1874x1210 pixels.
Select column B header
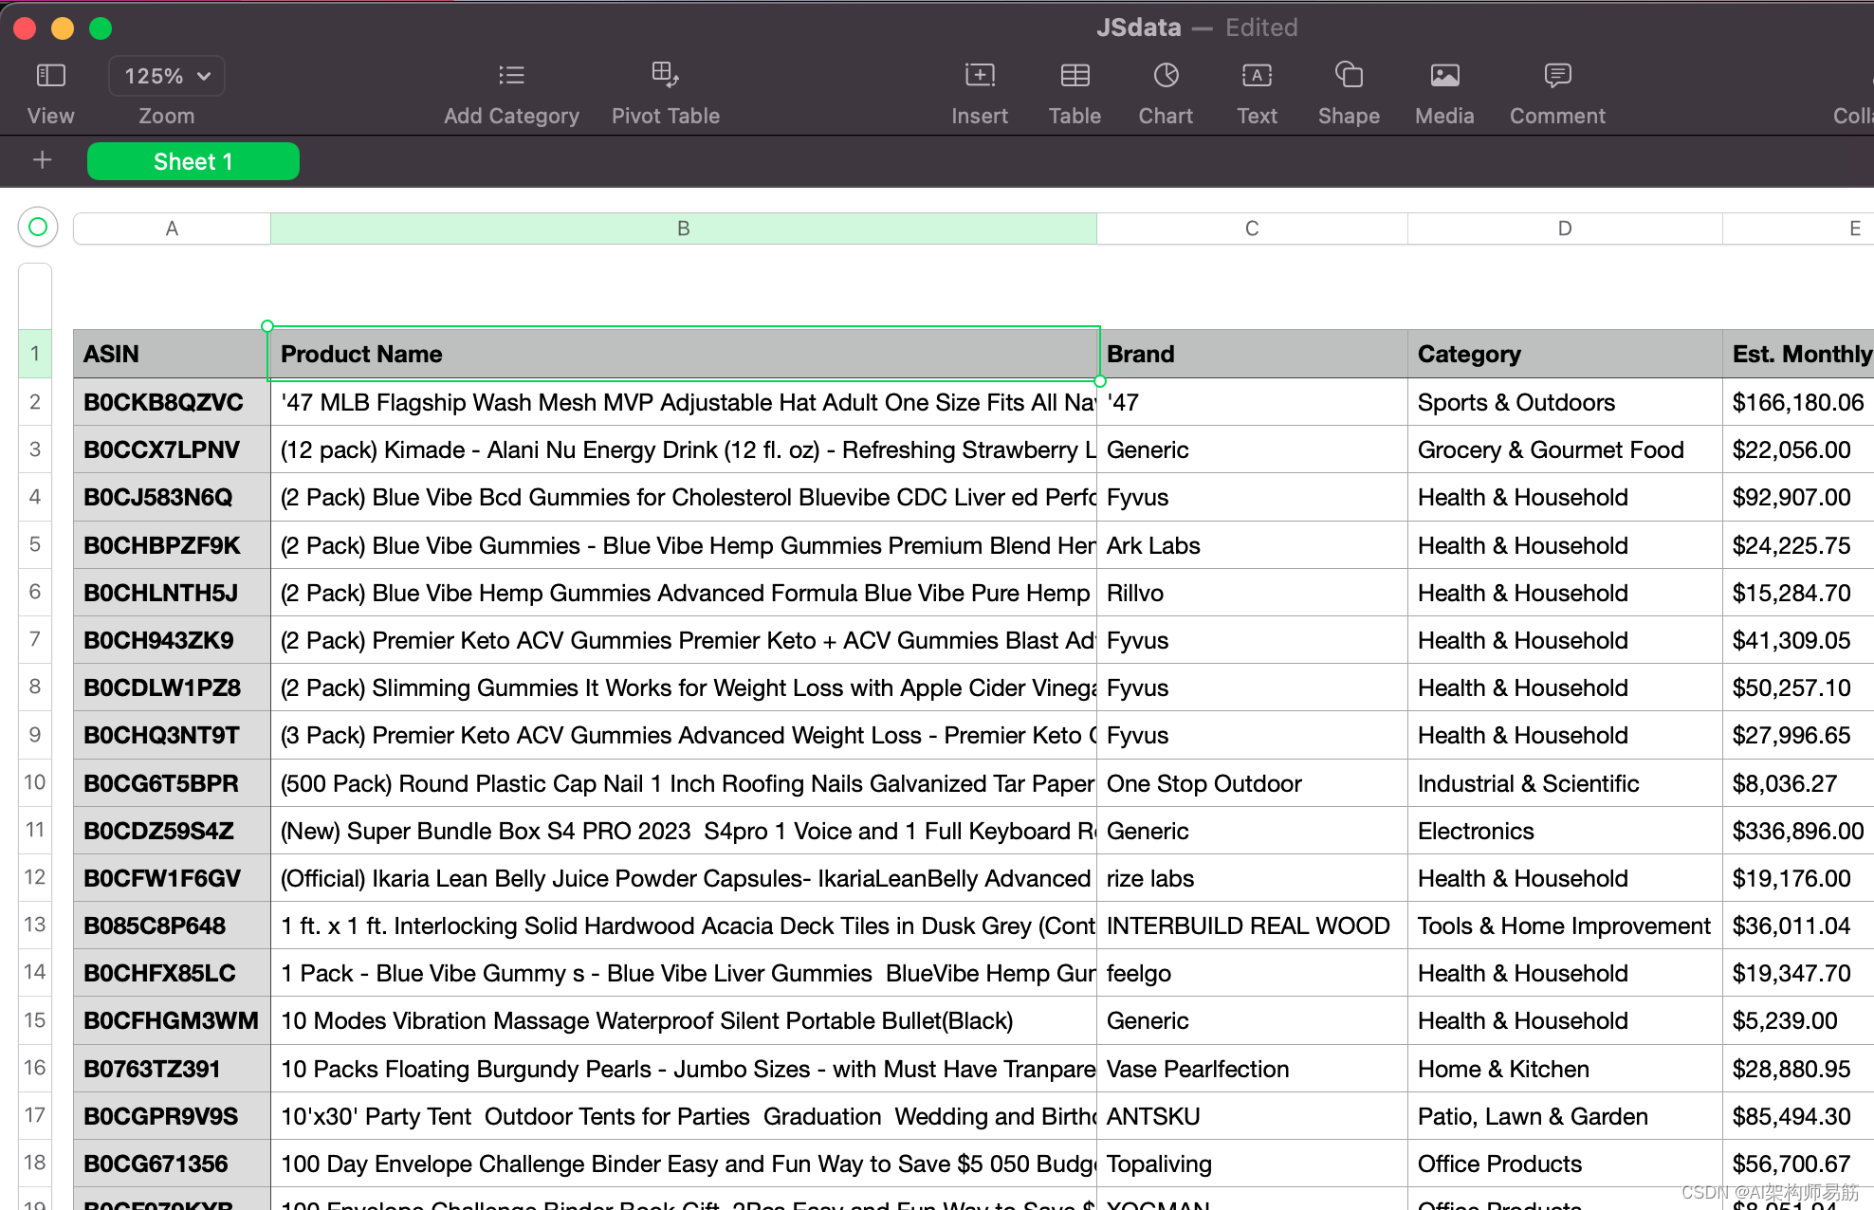click(x=683, y=229)
